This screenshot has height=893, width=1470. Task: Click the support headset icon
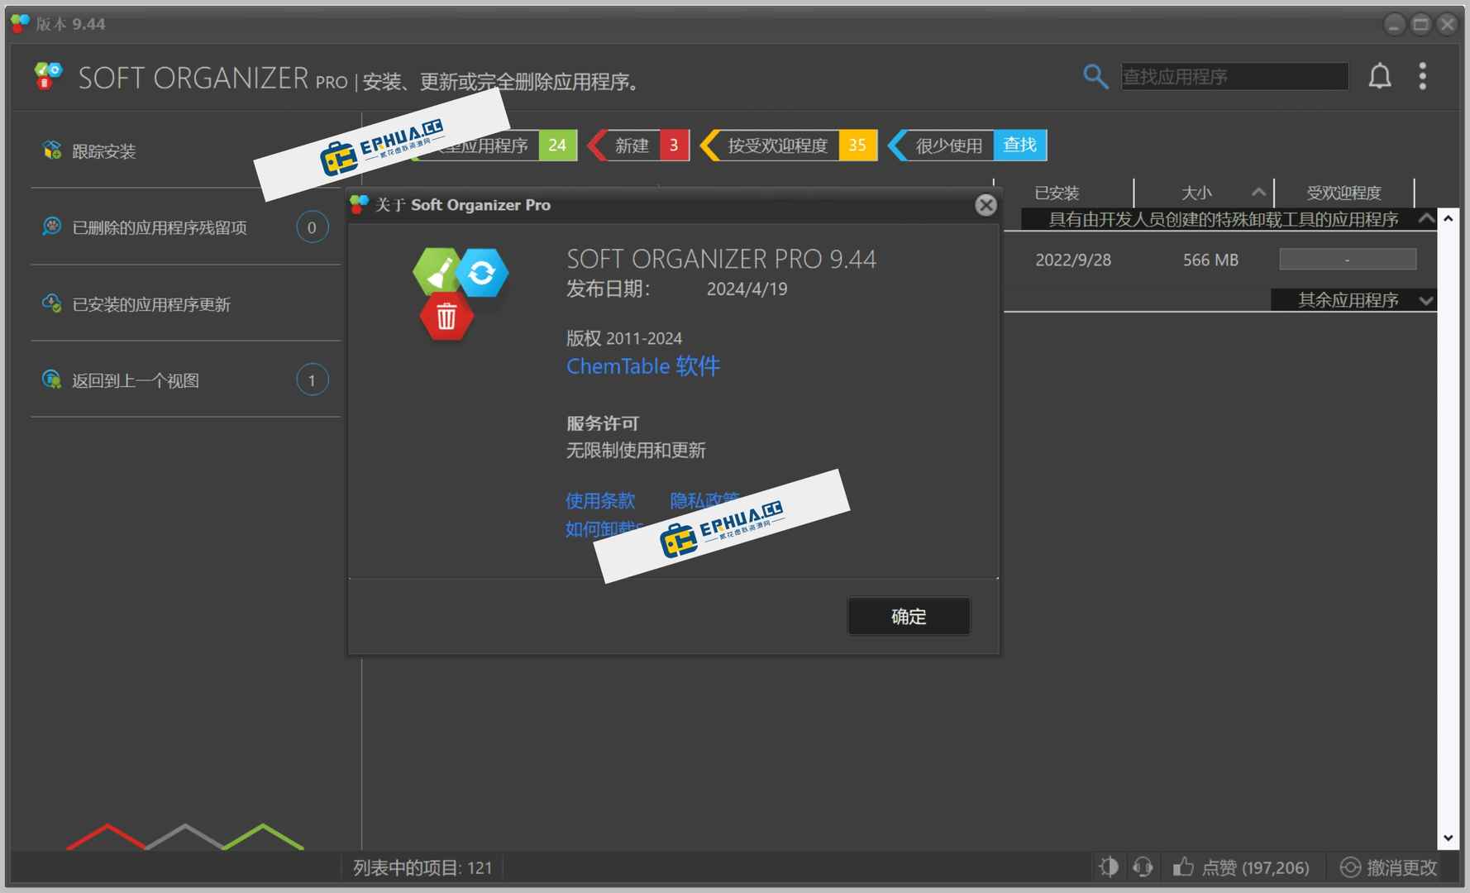tap(1143, 867)
